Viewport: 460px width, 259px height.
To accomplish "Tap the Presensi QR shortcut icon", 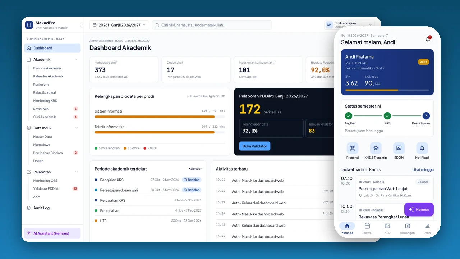I will [353, 148].
